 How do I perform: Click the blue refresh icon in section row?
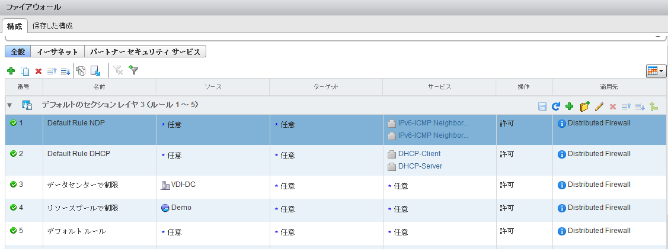(555, 106)
